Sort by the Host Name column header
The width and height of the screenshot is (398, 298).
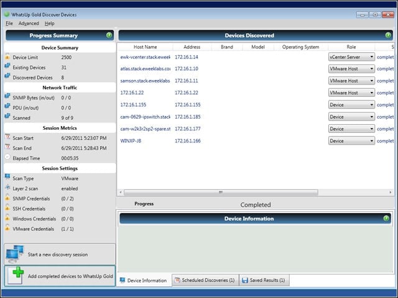(x=145, y=47)
